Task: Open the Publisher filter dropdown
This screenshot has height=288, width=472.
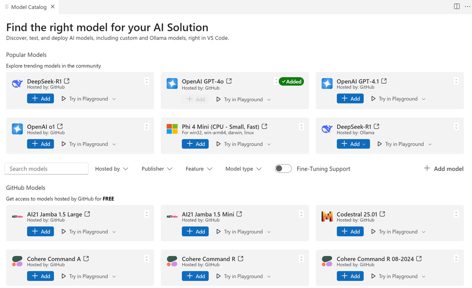Action: coord(157,169)
